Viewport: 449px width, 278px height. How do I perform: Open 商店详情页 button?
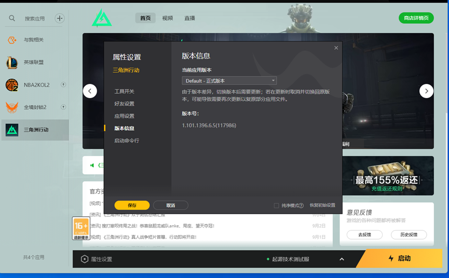point(416,18)
